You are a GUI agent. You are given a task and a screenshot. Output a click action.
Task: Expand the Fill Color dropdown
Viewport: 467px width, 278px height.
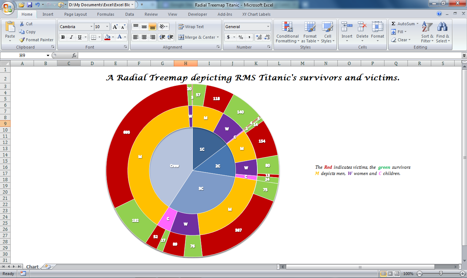tap(113, 37)
